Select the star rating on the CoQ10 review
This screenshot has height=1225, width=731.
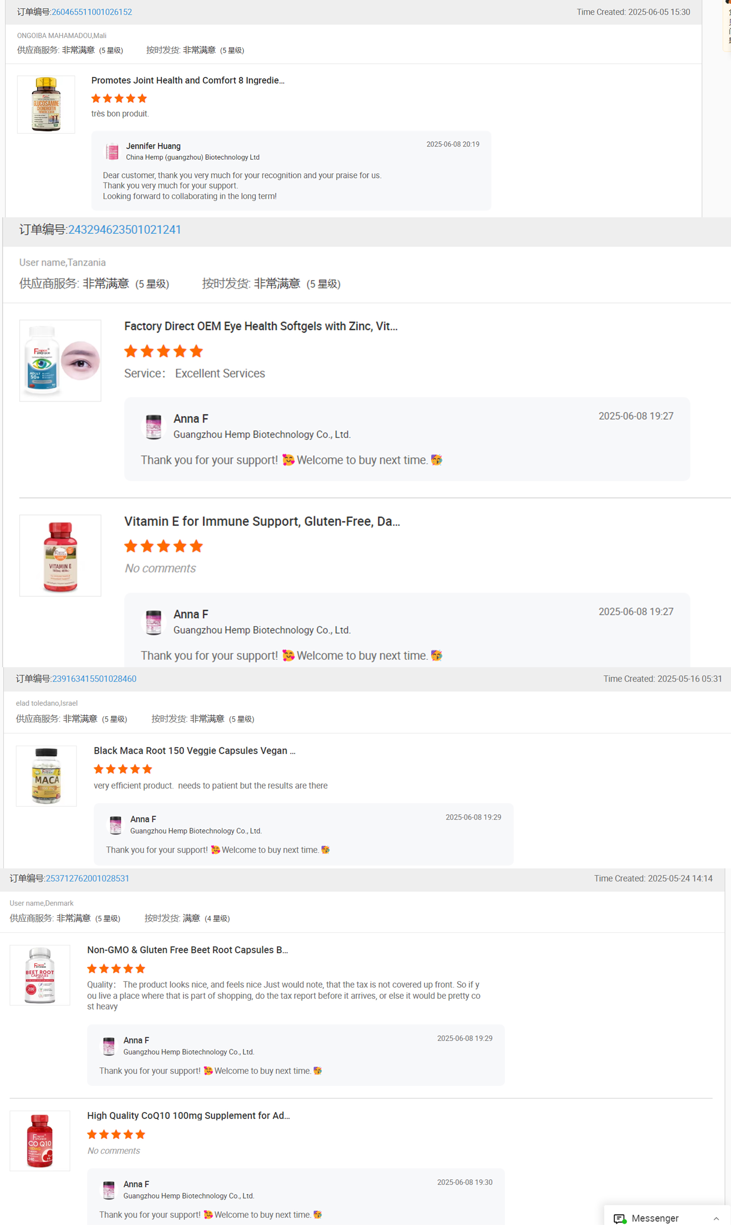tap(116, 1134)
